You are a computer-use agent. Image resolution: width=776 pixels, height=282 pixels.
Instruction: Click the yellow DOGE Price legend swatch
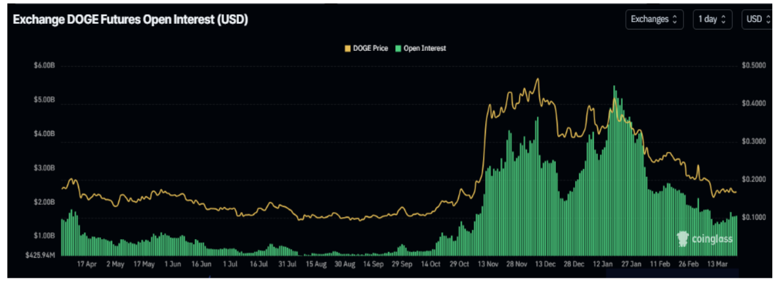pyautogui.click(x=348, y=48)
